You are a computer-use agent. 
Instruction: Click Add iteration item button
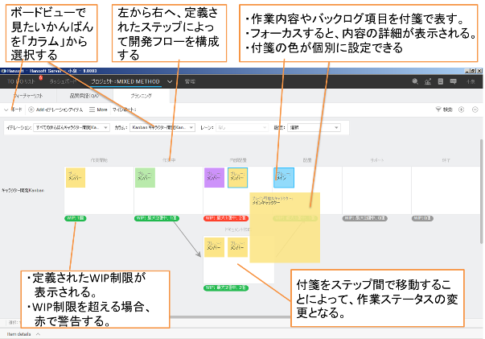55,110
